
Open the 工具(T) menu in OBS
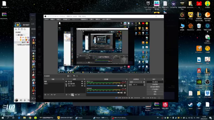point(91,19)
